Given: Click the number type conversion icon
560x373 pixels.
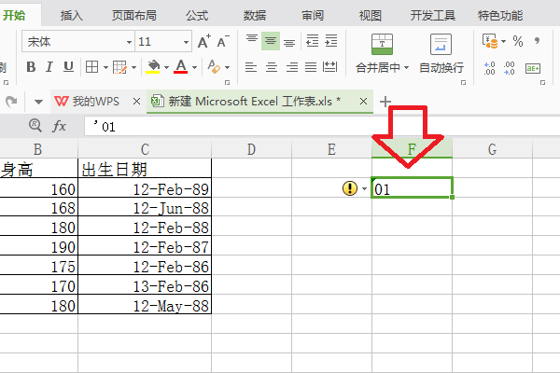Looking at the screenshot, I should (x=533, y=68).
